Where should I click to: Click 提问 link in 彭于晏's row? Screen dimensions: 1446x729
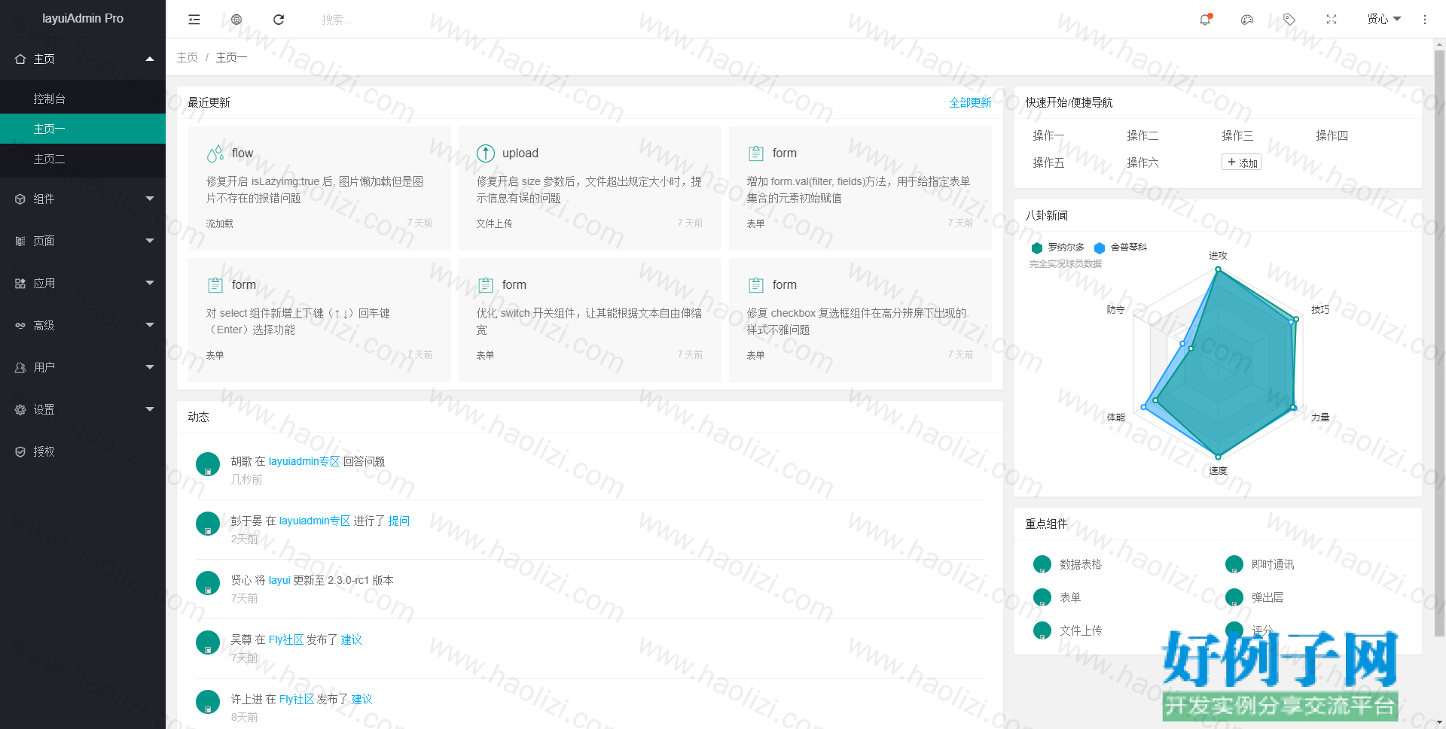click(399, 521)
